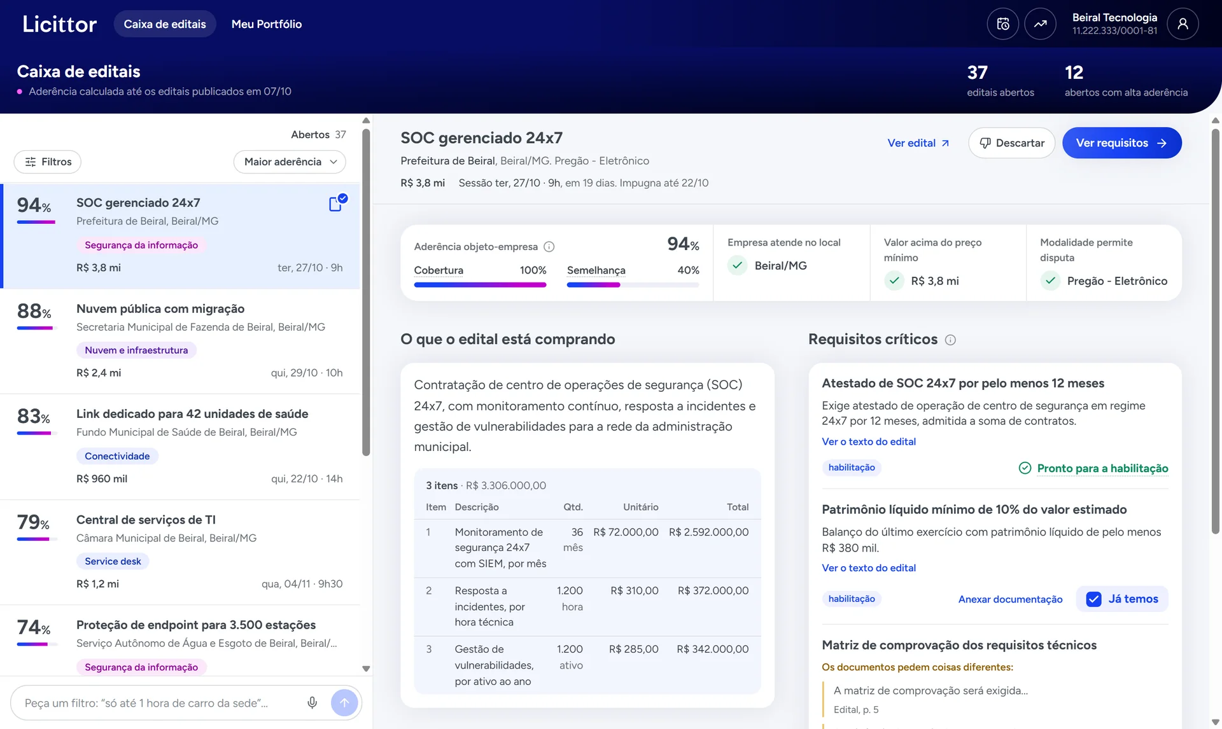1222x729 pixels.
Task: Toggle the Já temos checkbox
Action: pos(1093,599)
